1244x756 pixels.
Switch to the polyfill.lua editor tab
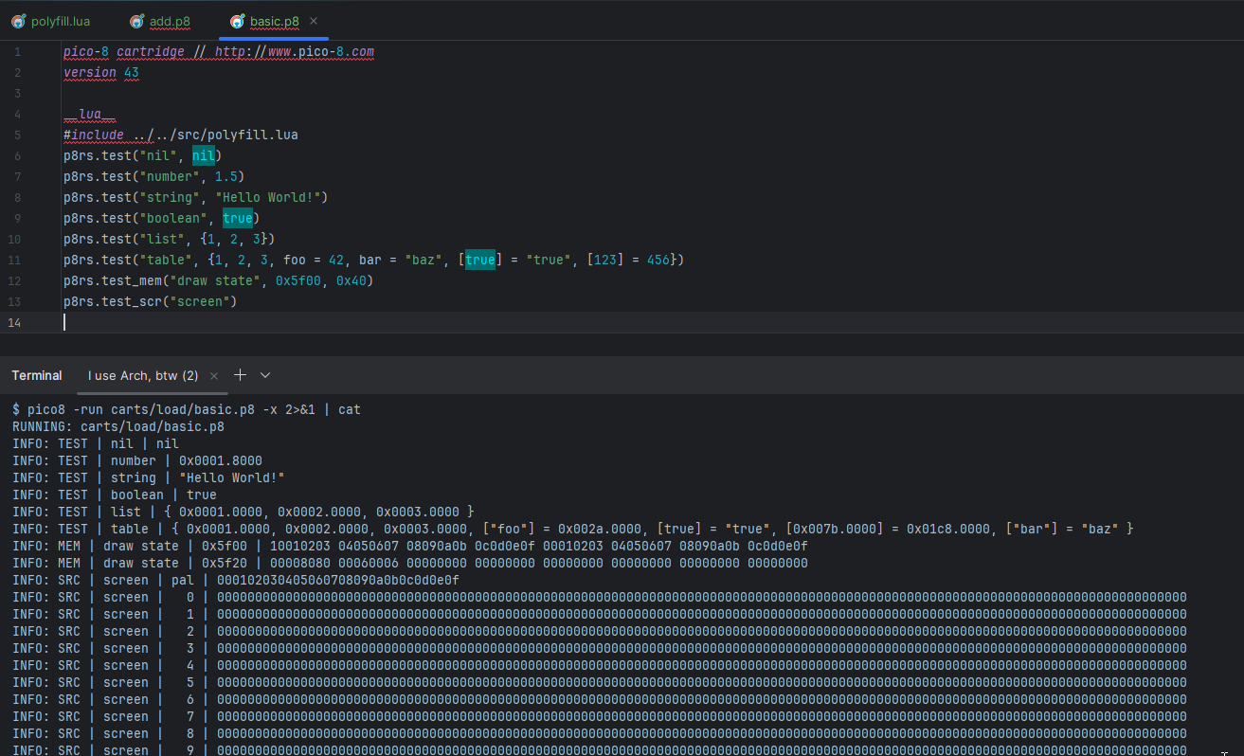(50, 21)
